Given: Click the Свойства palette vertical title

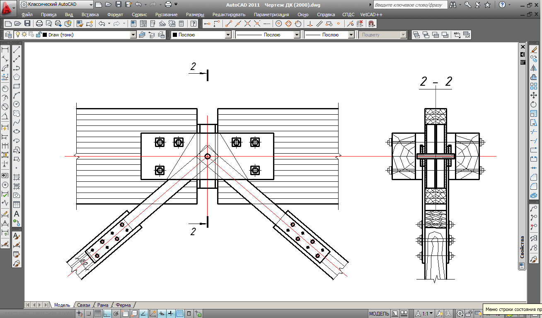Looking at the screenshot, I should [522, 247].
